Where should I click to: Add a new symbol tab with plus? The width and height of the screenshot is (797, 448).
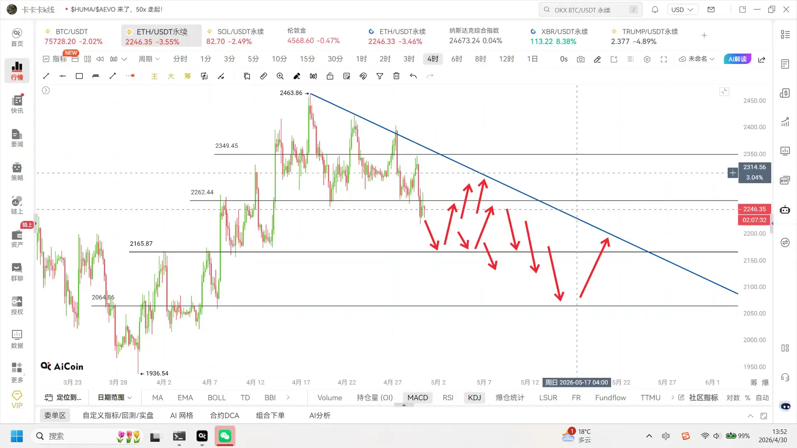pos(704,35)
